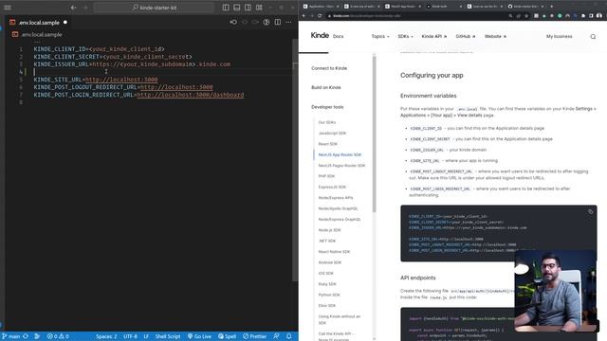
Task: Open Kinde API external link
Action: [x=434, y=36]
